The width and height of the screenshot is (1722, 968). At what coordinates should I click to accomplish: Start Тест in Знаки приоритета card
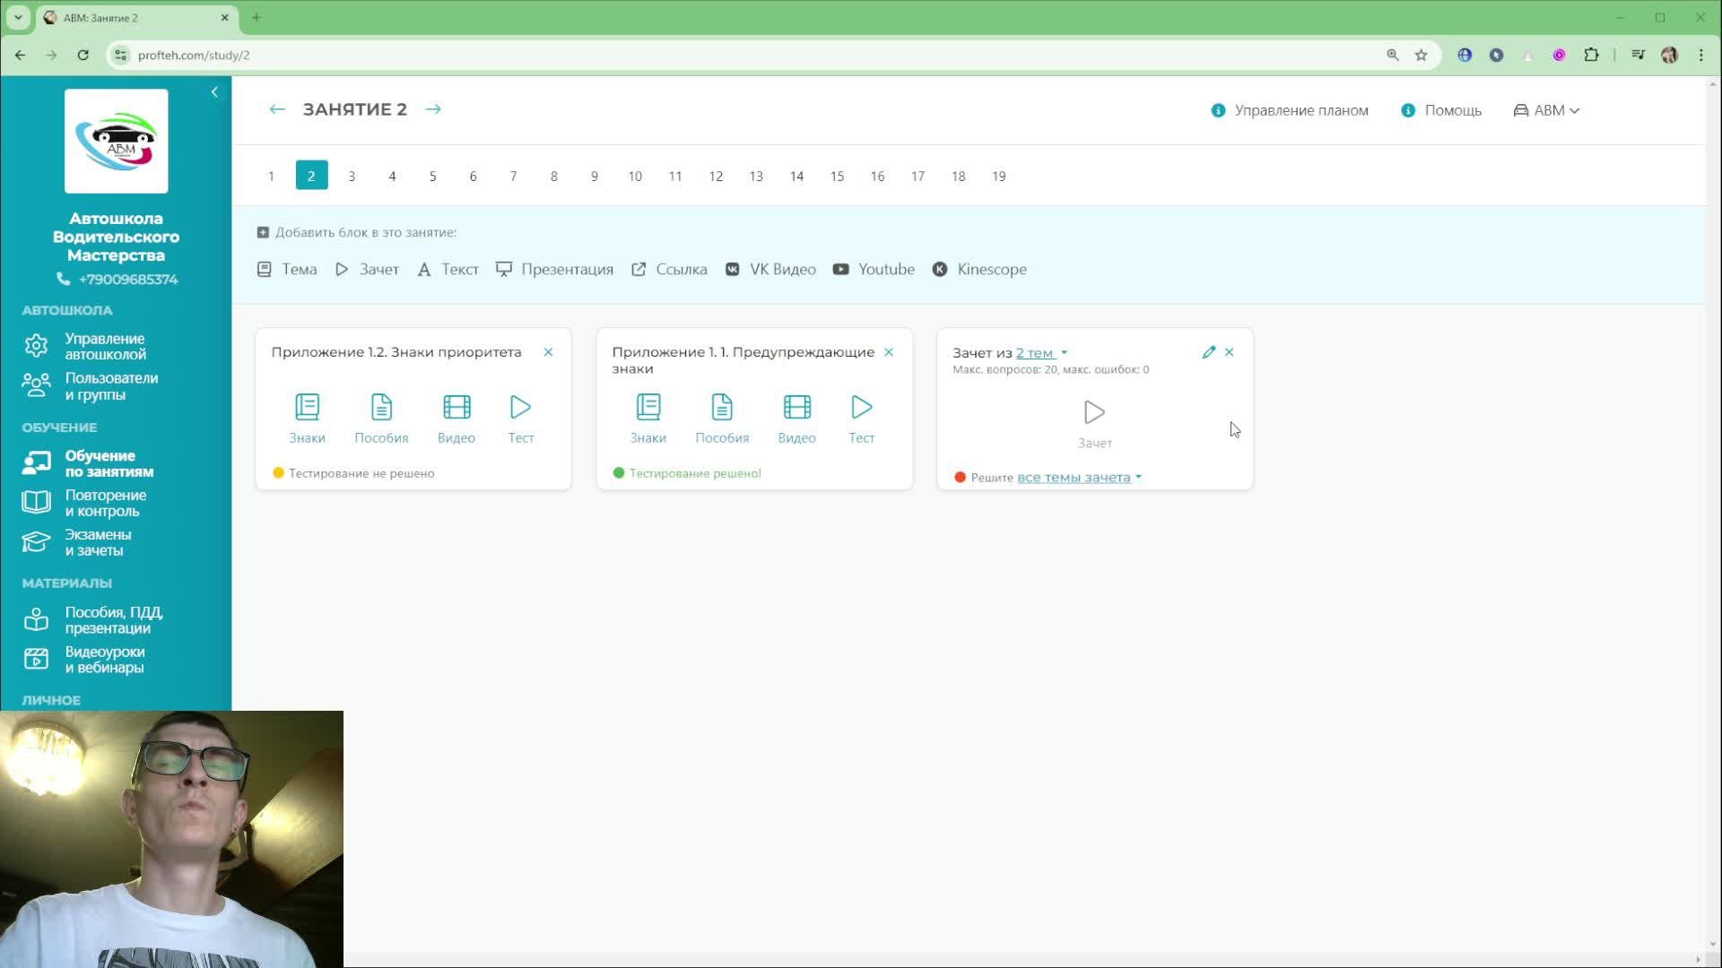[x=520, y=418]
